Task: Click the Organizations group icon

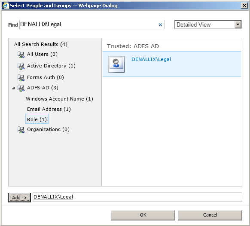Action: [21, 130]
